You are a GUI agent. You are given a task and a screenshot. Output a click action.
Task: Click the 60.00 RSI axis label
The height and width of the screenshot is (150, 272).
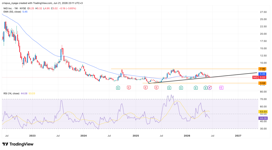[263, 107]
